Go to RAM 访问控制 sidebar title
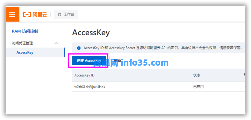Screen dimensions: 251x120 coord(25,31)
